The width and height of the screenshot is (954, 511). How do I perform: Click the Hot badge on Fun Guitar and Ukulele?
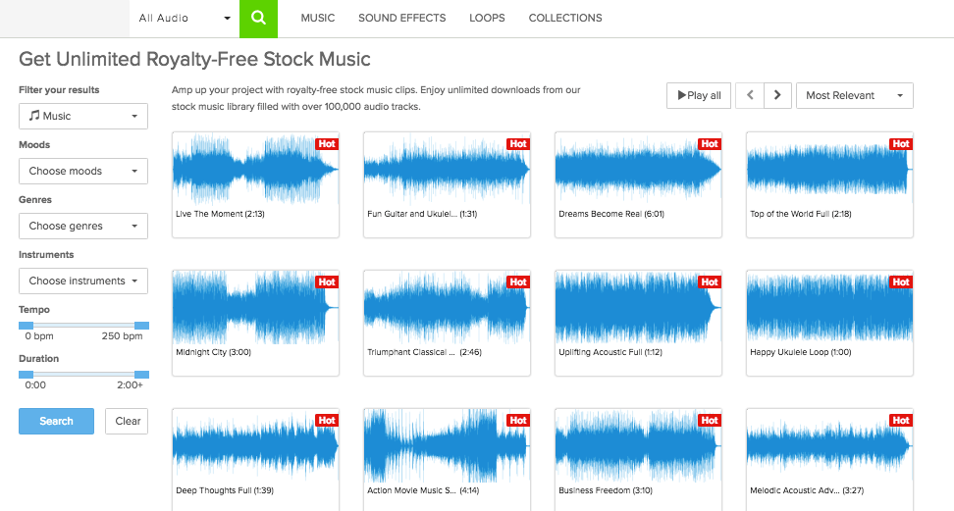[x=518, y=144]
